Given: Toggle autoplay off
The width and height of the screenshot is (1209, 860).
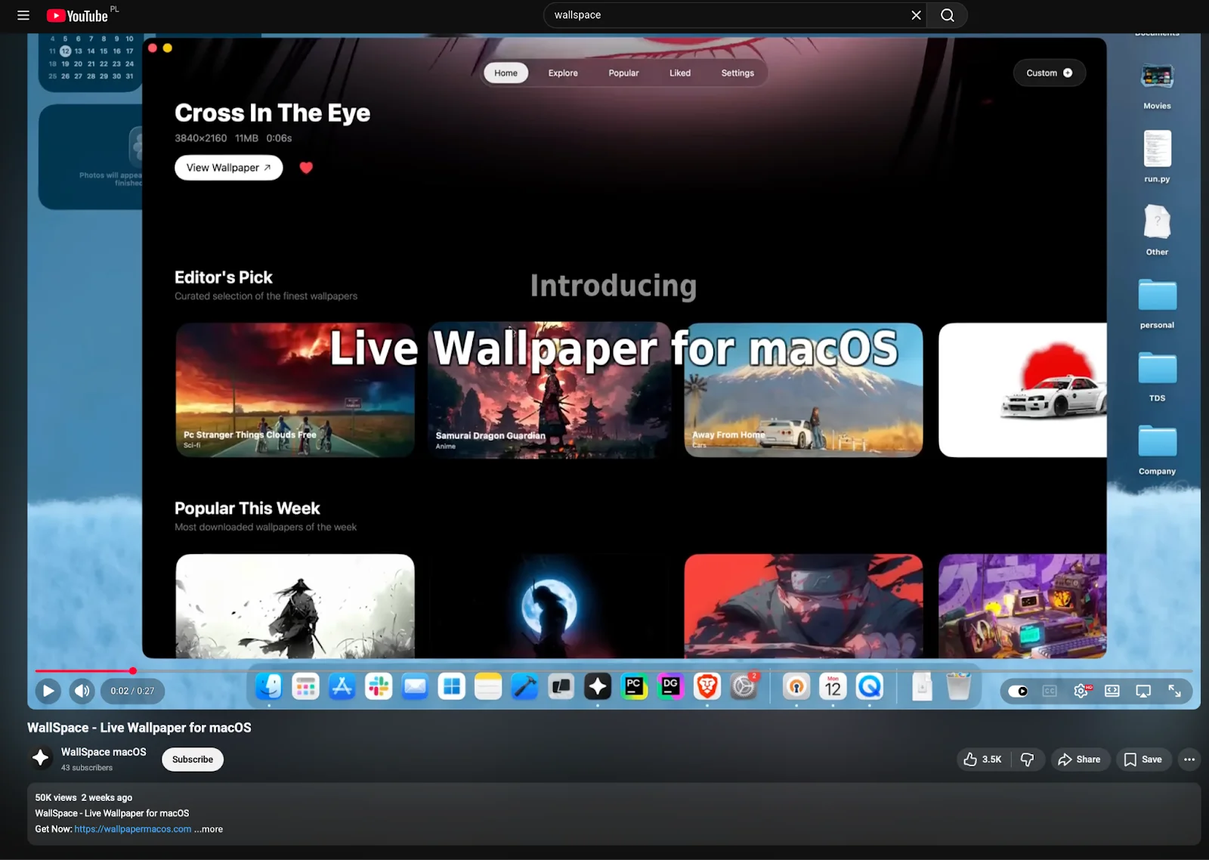Looking at the screenshot, I should [x=1019, y=690].
